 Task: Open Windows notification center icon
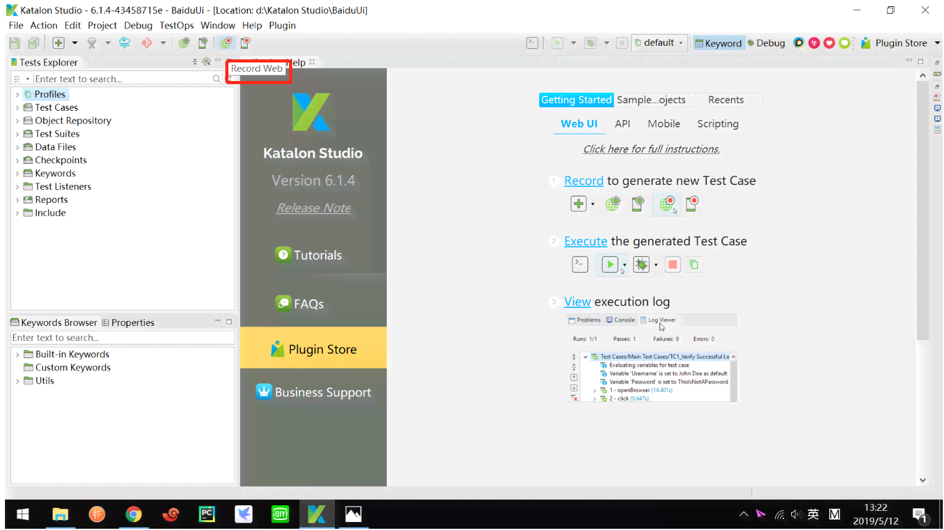(920, 515)
